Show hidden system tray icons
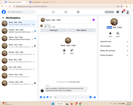133x106 pixels. pos(111,104)
